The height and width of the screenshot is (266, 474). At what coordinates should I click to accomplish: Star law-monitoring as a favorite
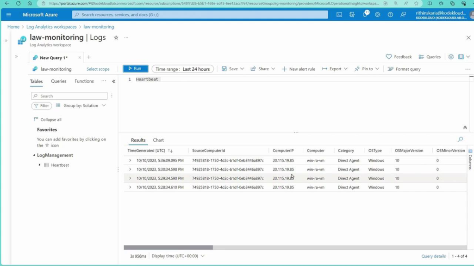[115, 38]
